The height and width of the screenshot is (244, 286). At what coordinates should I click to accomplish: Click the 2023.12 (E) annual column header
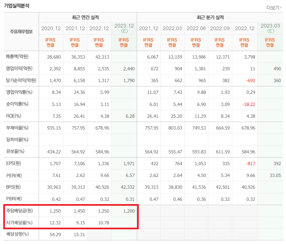(124, 28)
